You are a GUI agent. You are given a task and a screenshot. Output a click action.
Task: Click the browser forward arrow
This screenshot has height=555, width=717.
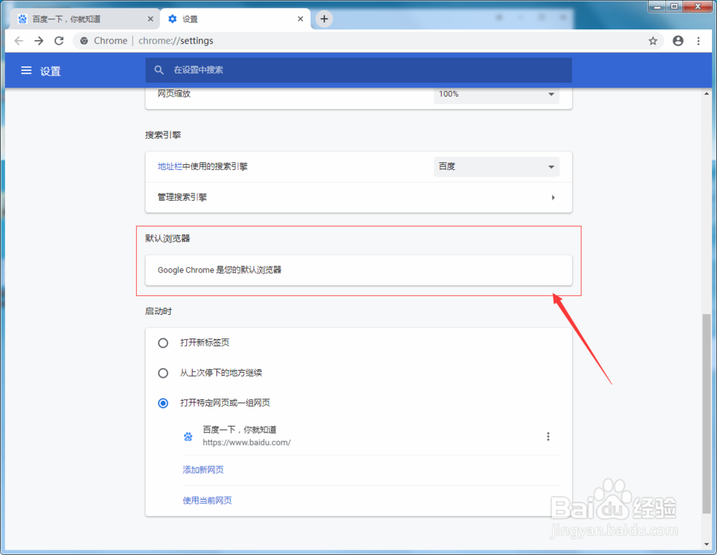[x=39, y=41]
